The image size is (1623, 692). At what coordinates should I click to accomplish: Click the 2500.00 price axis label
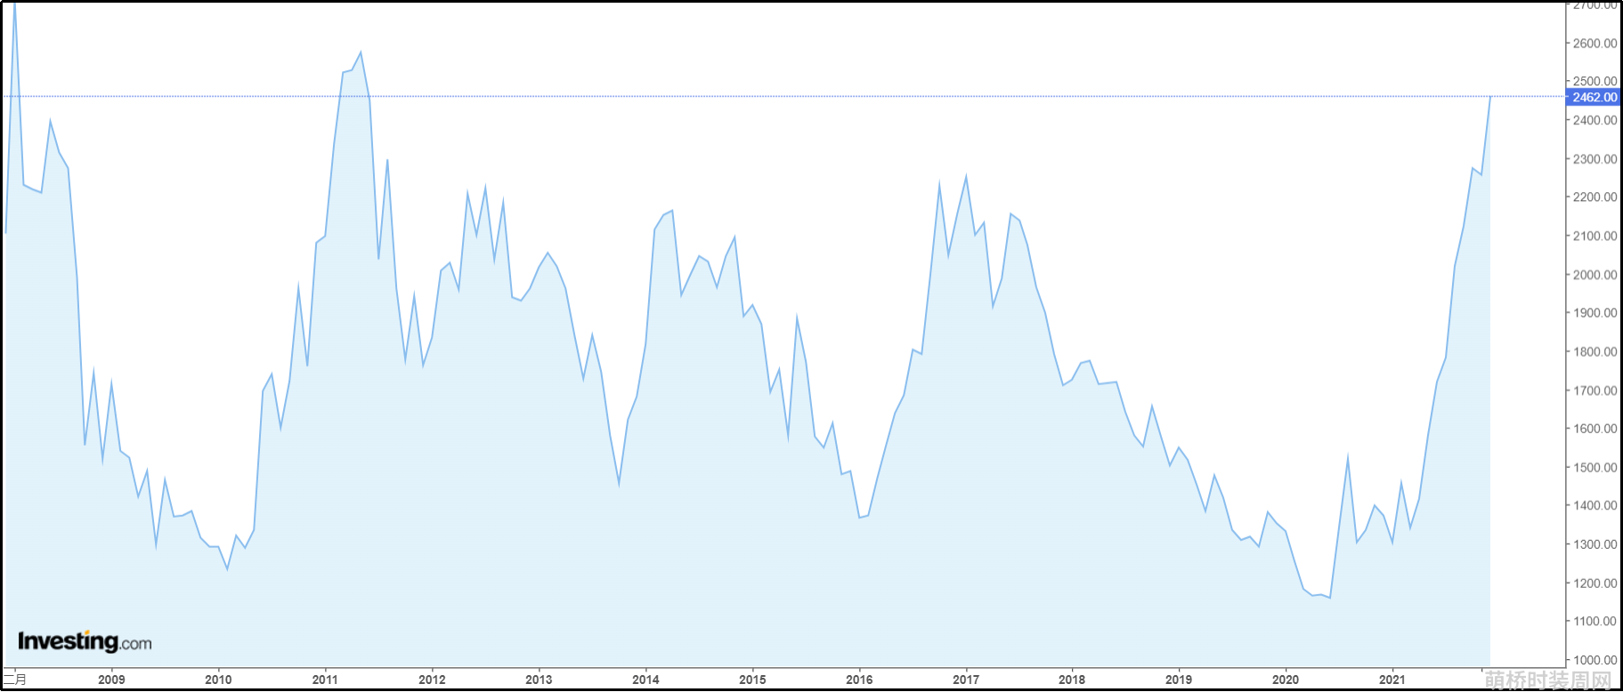[1595, 81]
